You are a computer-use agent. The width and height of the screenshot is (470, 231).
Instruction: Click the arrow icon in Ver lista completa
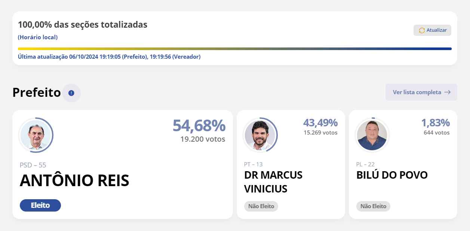(x=447, y=92)
